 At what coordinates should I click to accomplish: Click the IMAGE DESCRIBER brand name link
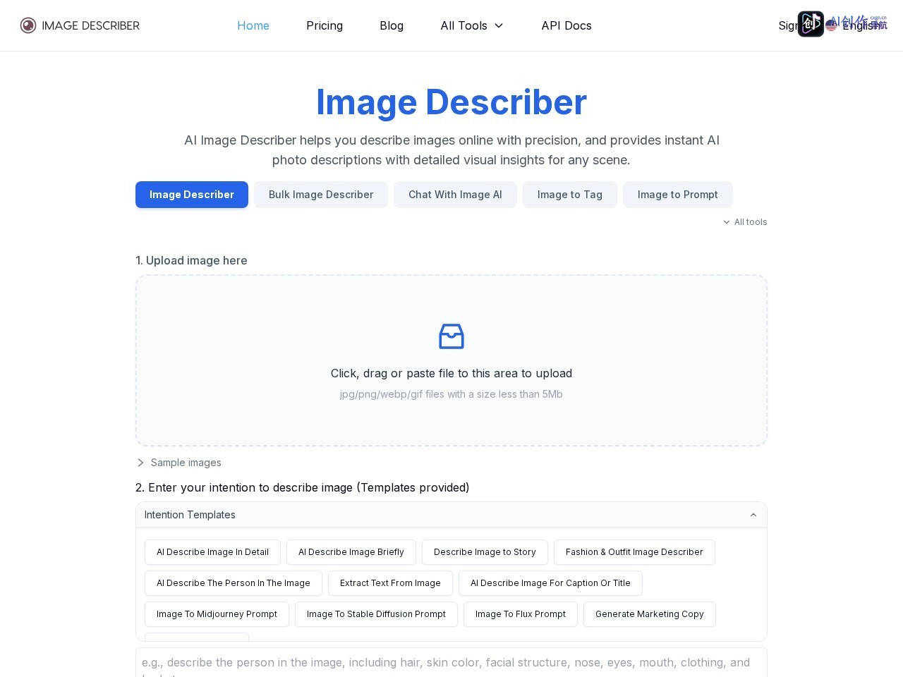tap(91, 25)
